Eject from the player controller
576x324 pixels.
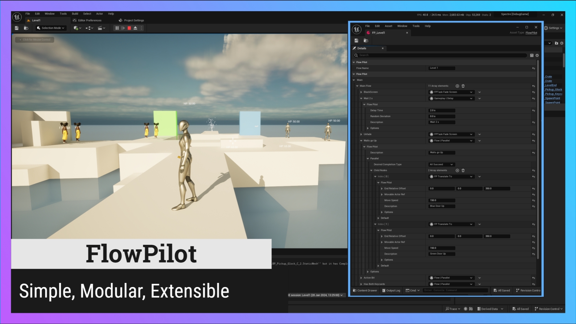coord(135,28)
